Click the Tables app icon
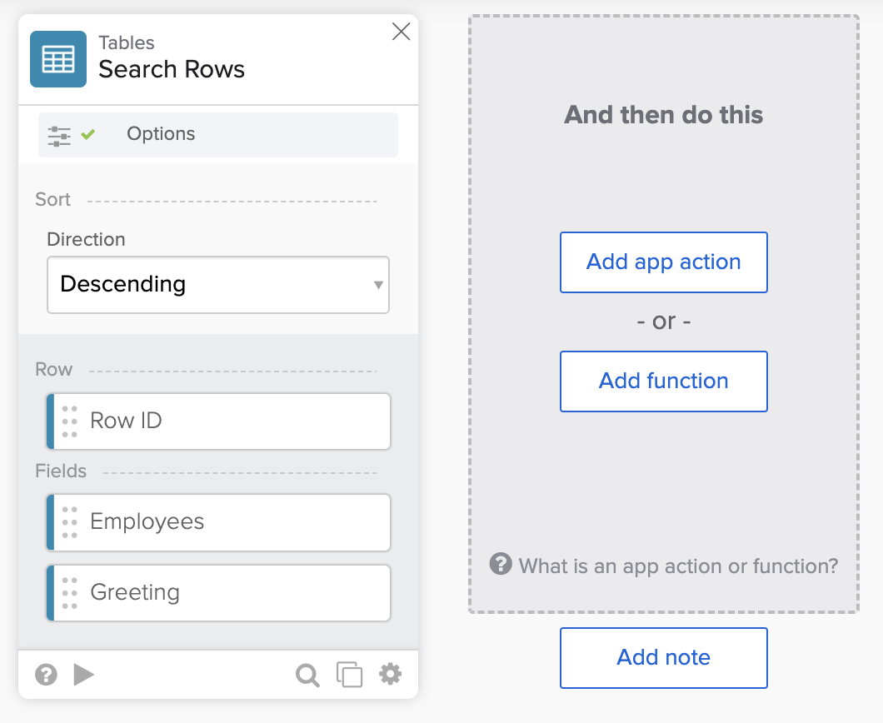This screenshot has height=723, width=883. 57,58
